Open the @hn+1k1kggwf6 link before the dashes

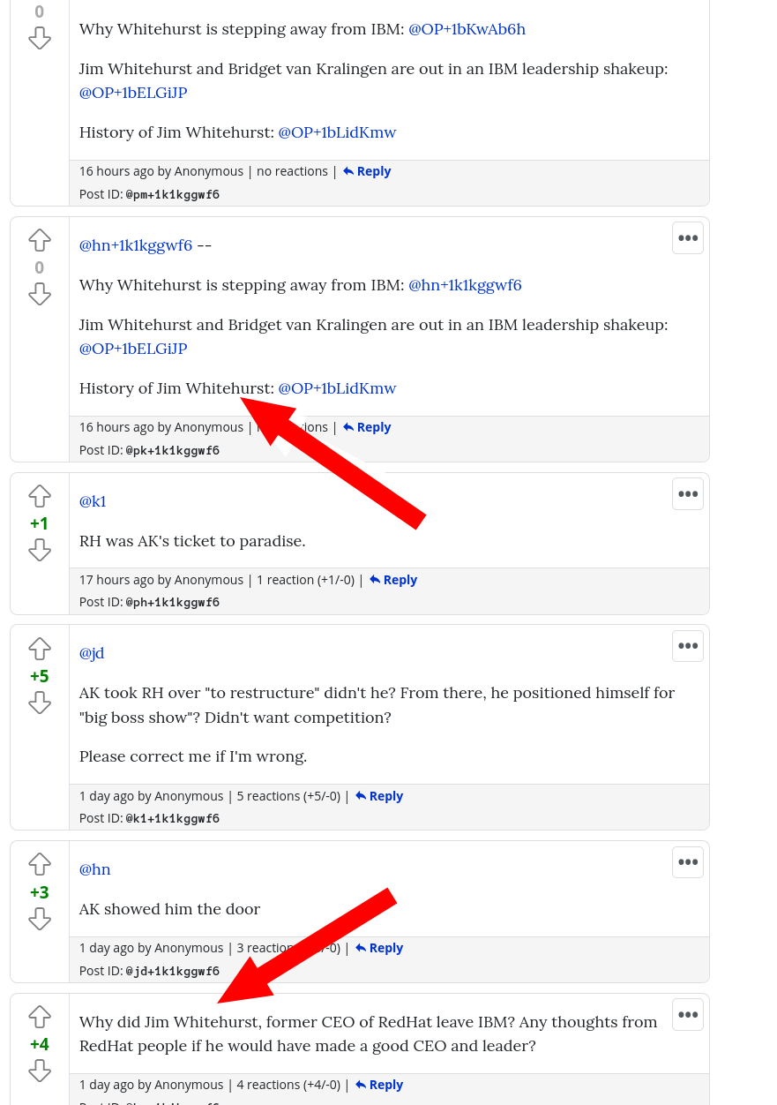[136, 245]
